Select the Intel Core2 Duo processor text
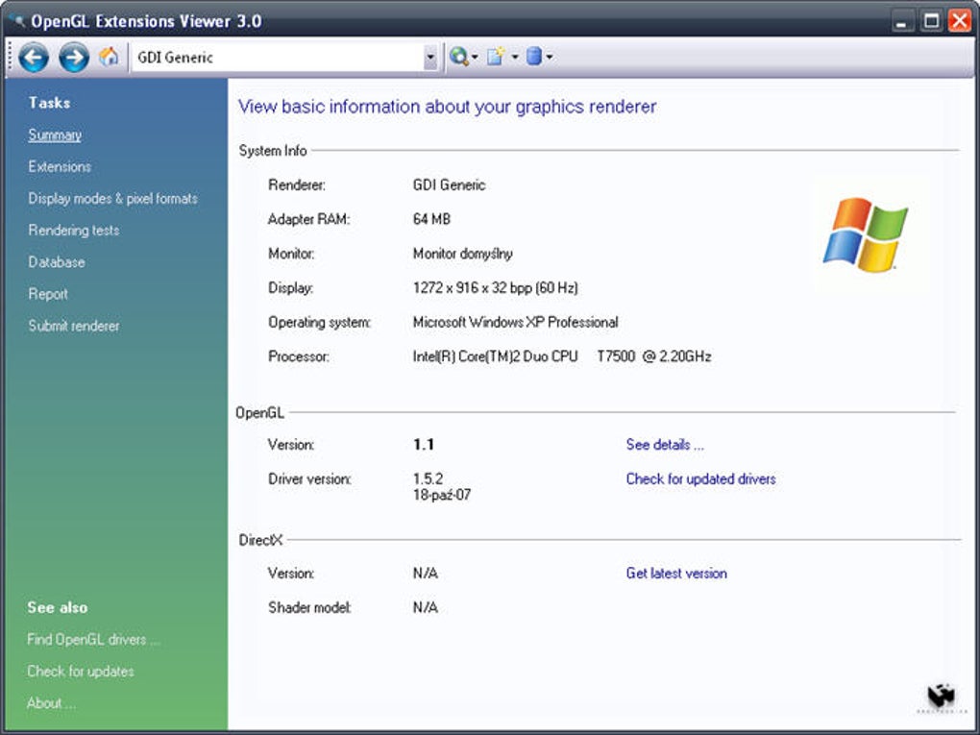 point(562,356)
